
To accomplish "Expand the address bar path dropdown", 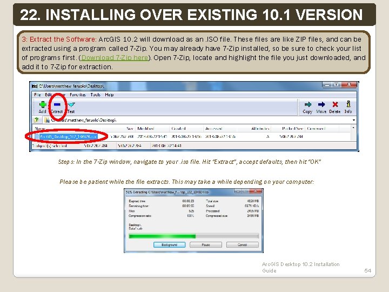I will 354,120.
